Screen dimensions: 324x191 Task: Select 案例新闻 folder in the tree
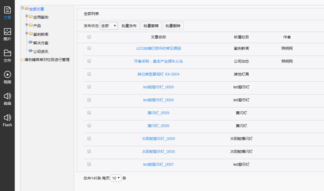(x=41, y=34)
